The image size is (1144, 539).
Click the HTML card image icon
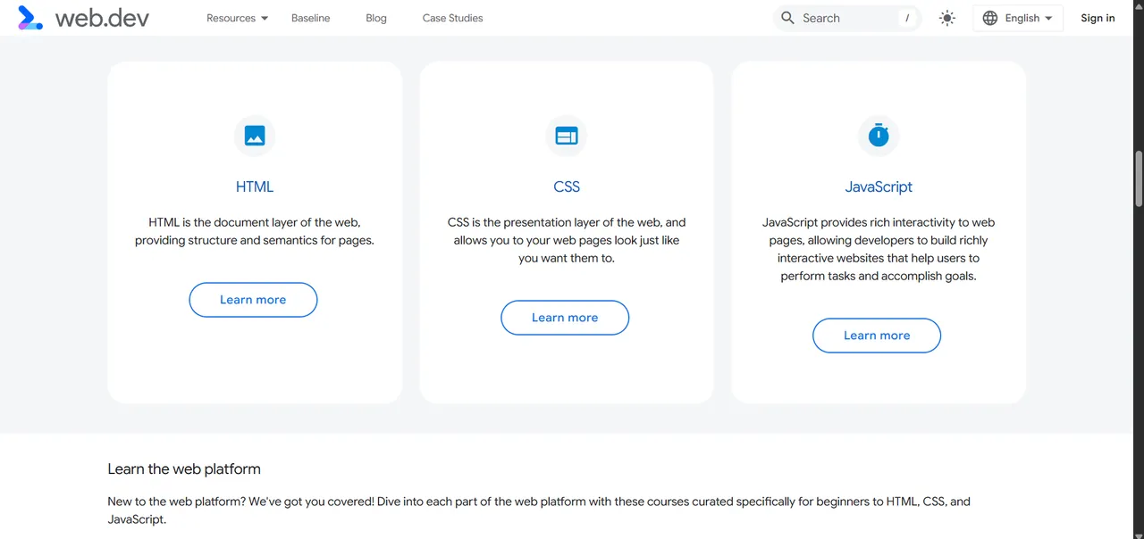(255, 136)
